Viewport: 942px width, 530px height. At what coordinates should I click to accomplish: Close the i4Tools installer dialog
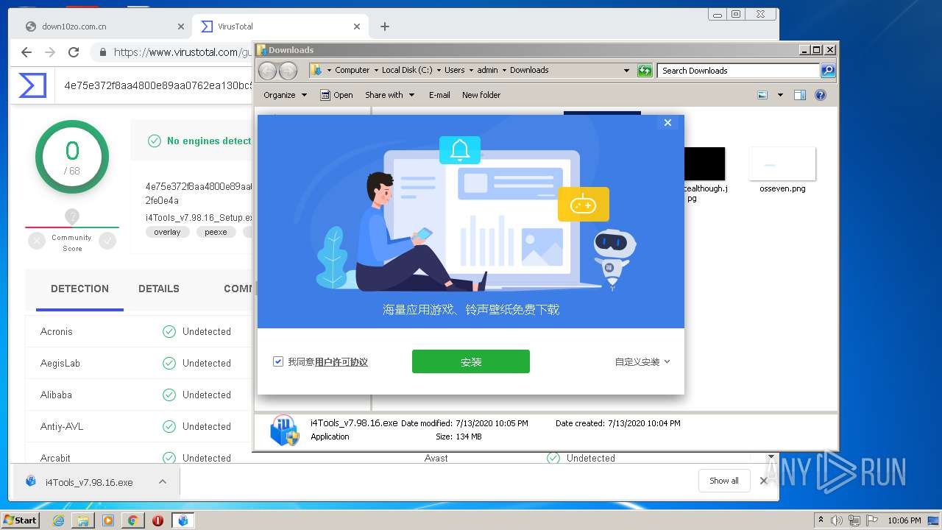667,123
